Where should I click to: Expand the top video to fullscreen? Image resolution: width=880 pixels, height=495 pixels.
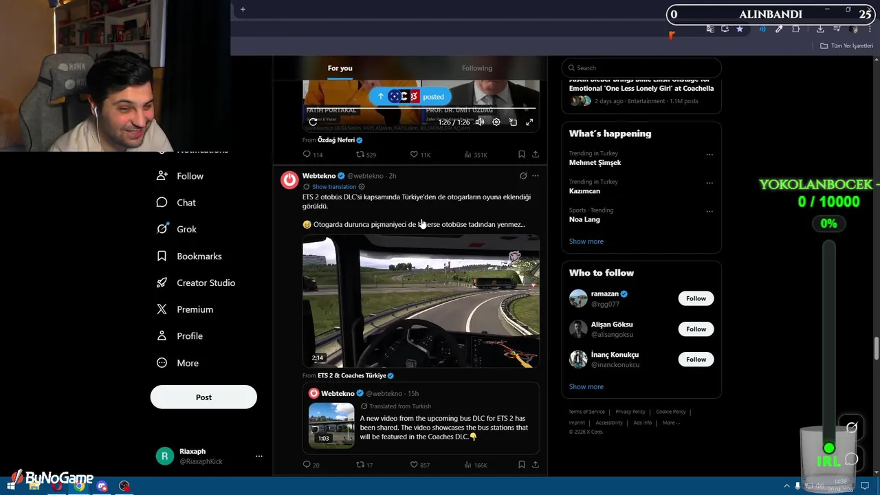[x=529, y=122]
